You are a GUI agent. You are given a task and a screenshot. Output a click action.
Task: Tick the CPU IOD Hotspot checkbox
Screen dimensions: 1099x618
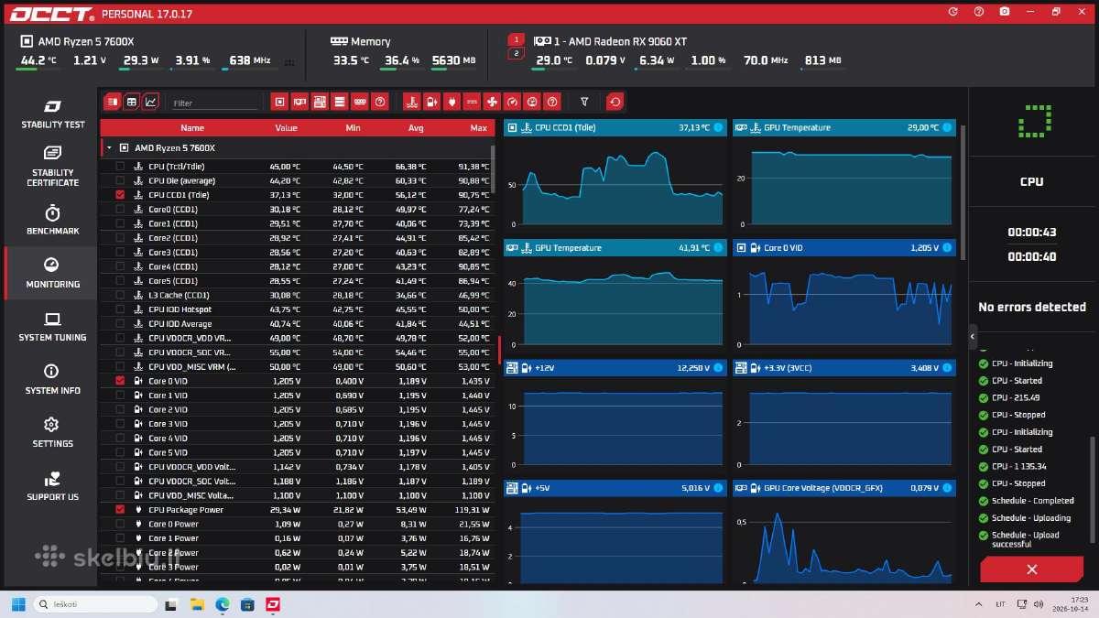120,309
